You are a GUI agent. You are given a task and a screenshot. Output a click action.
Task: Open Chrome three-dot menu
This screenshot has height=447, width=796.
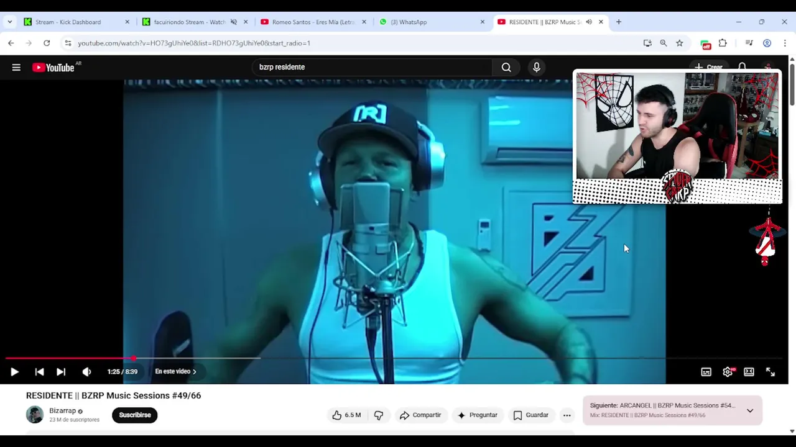tap(785, 43)
